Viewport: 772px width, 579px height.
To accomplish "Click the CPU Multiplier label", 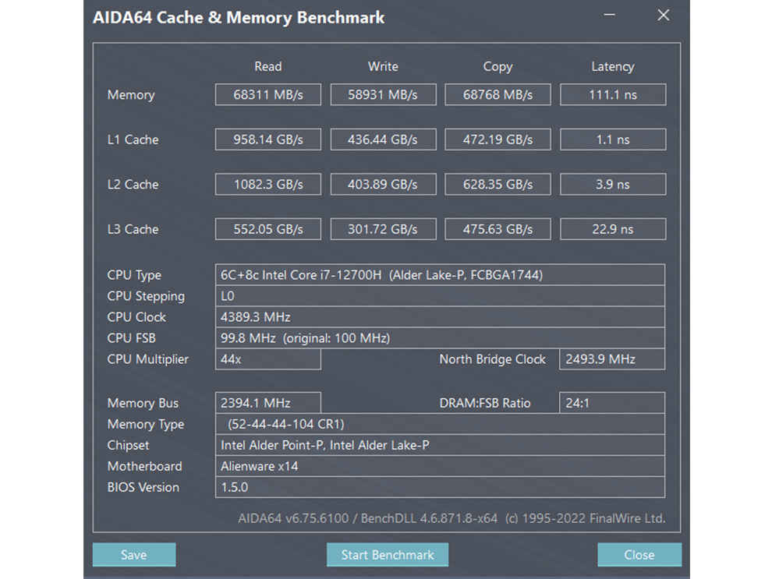I will [x=147, y=359].
